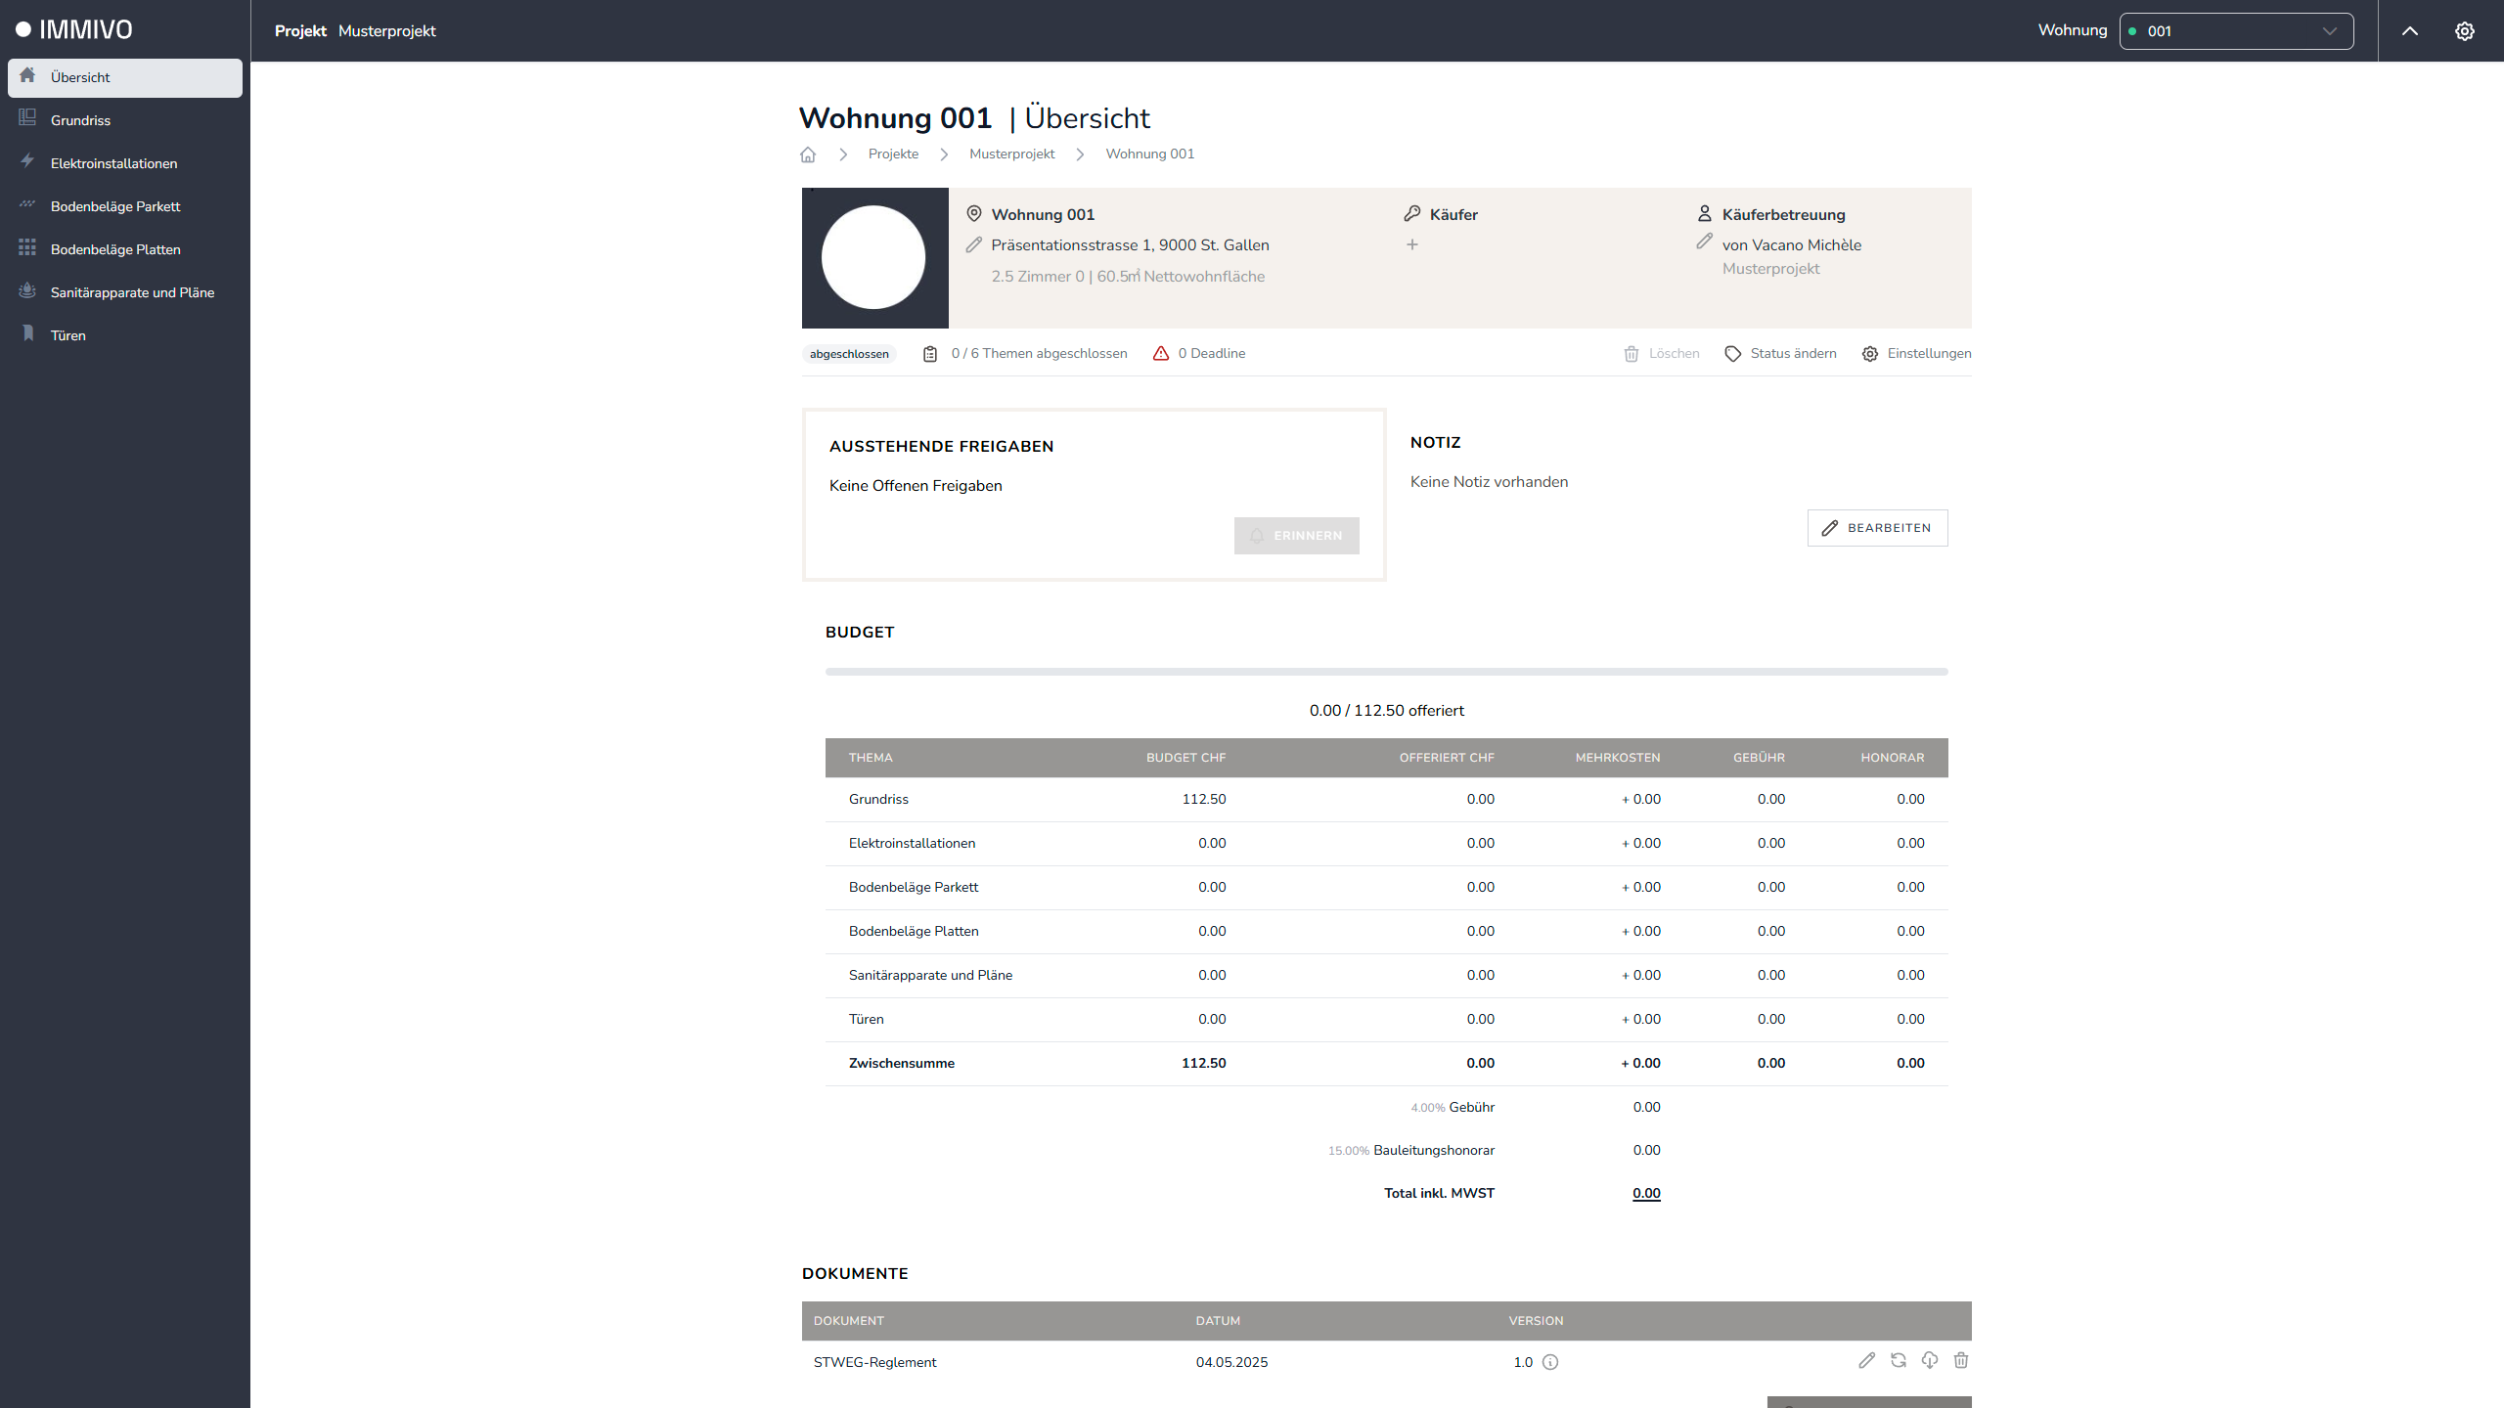Download the STWEG-Reglement document
The width and height of the screenshot is (2504, 1408).
click(x=1929, y=1360)
